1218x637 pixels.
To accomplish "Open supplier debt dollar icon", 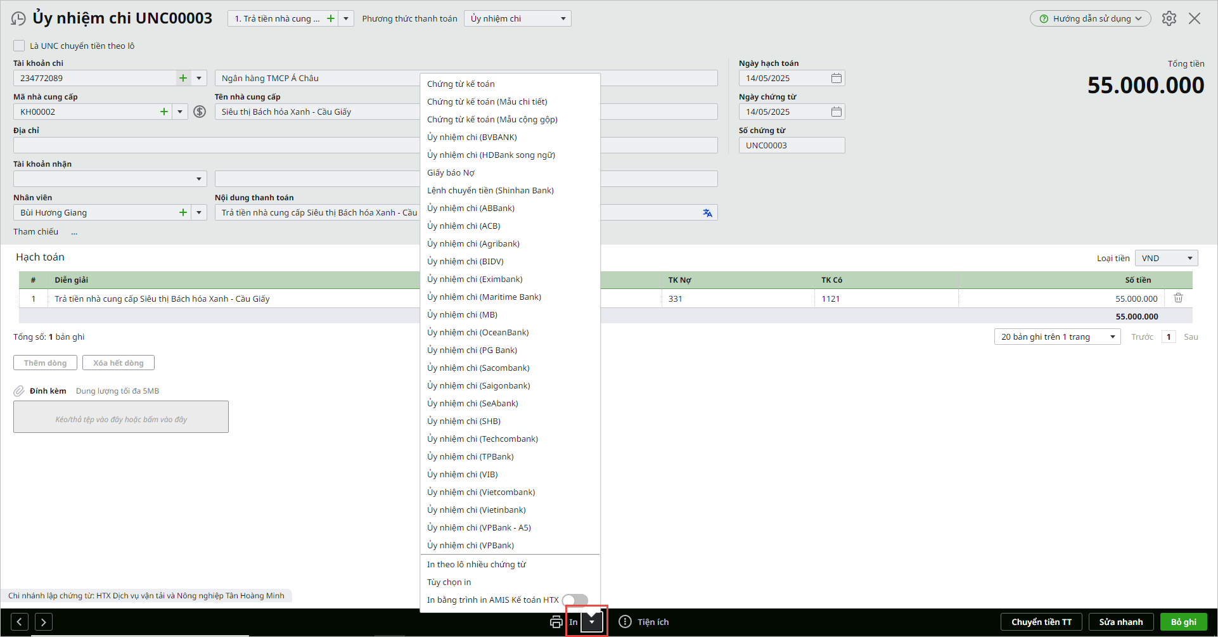I will [200, 112].
